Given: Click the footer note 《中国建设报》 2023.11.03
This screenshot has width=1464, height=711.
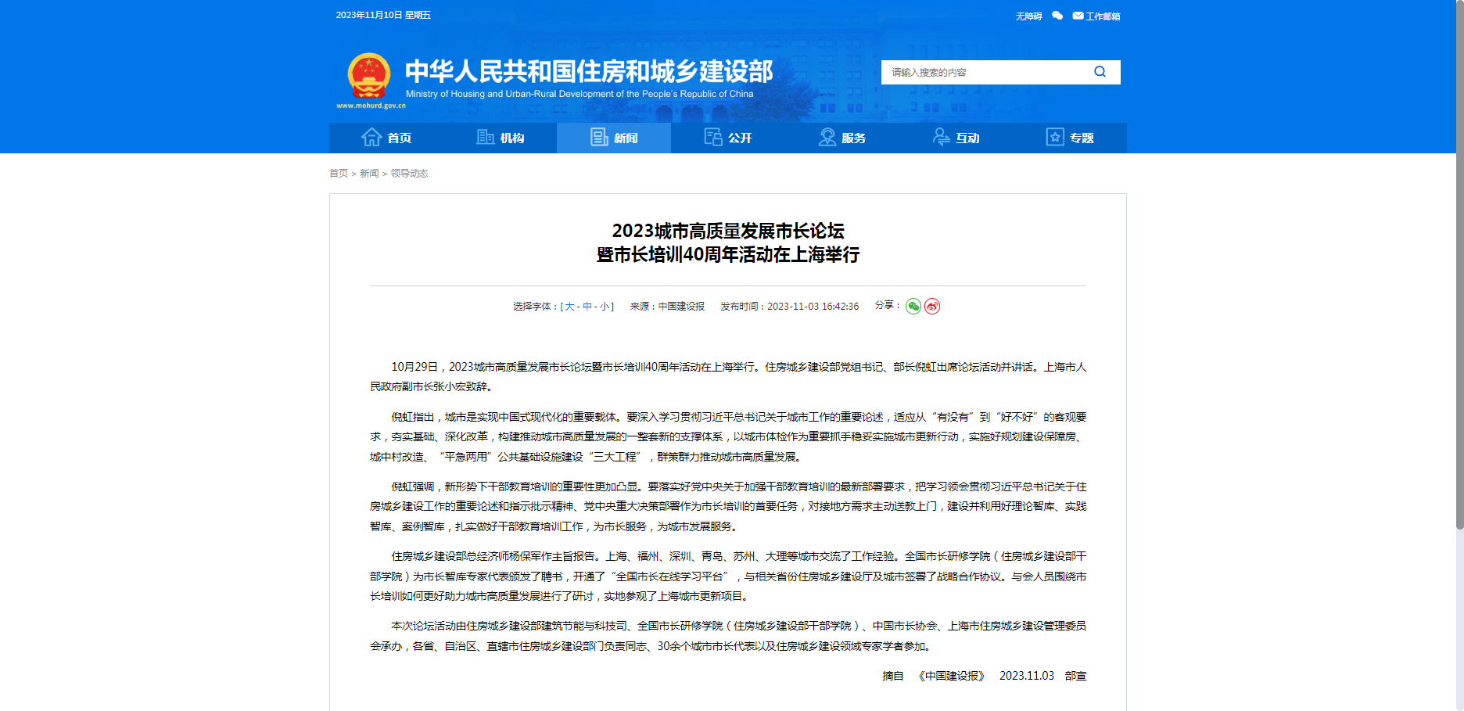Looking at the screenshot, I should (986, 676).
